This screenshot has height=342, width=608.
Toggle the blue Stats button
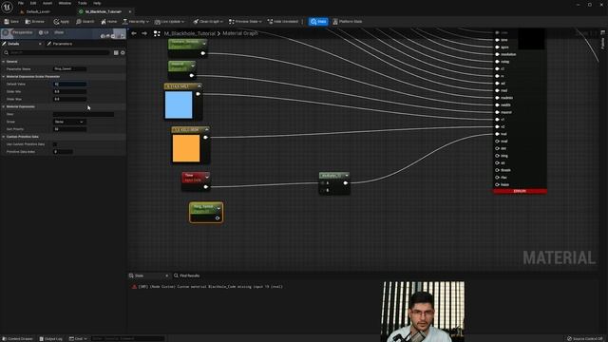[318, 21]
